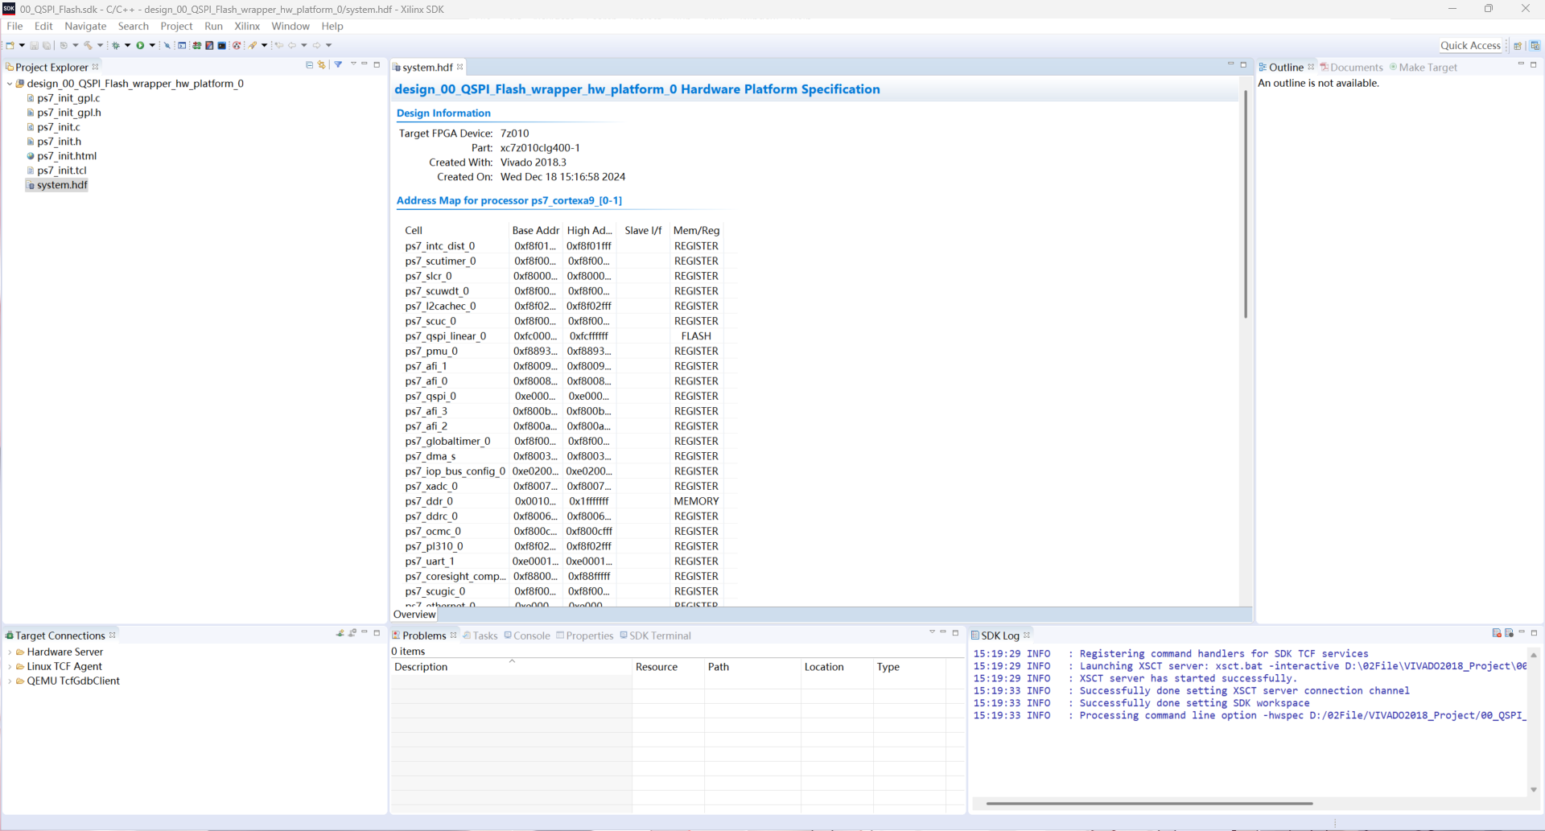Click the skip breakpoints toolbar icon
Image resolution: width=1545 pixels, height=831 pixels.
coord(167,46)
